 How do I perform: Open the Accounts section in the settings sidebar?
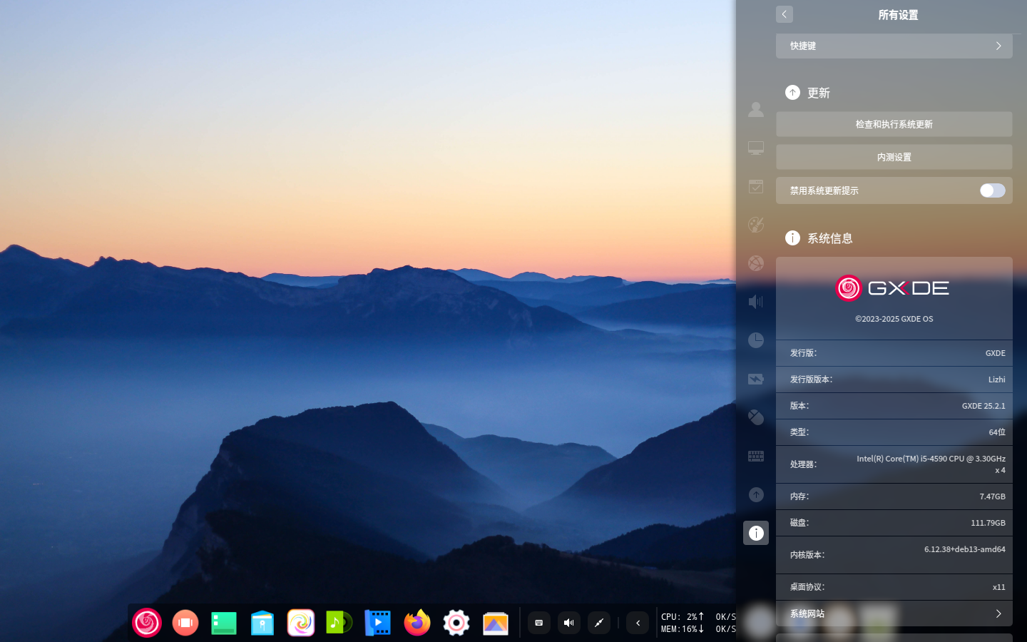756,109
